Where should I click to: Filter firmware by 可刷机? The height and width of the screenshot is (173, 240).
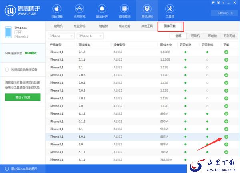click(x=195, y=36)
